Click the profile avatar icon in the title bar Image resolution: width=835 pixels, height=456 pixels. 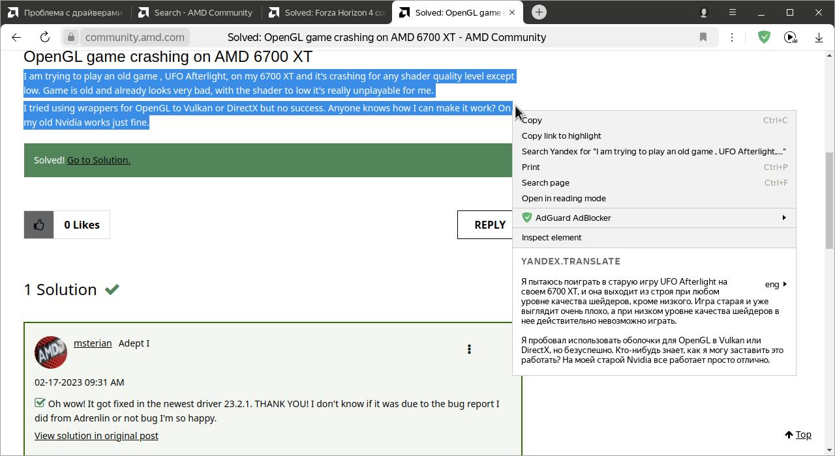pyautogui.click(x=704, y=12)
